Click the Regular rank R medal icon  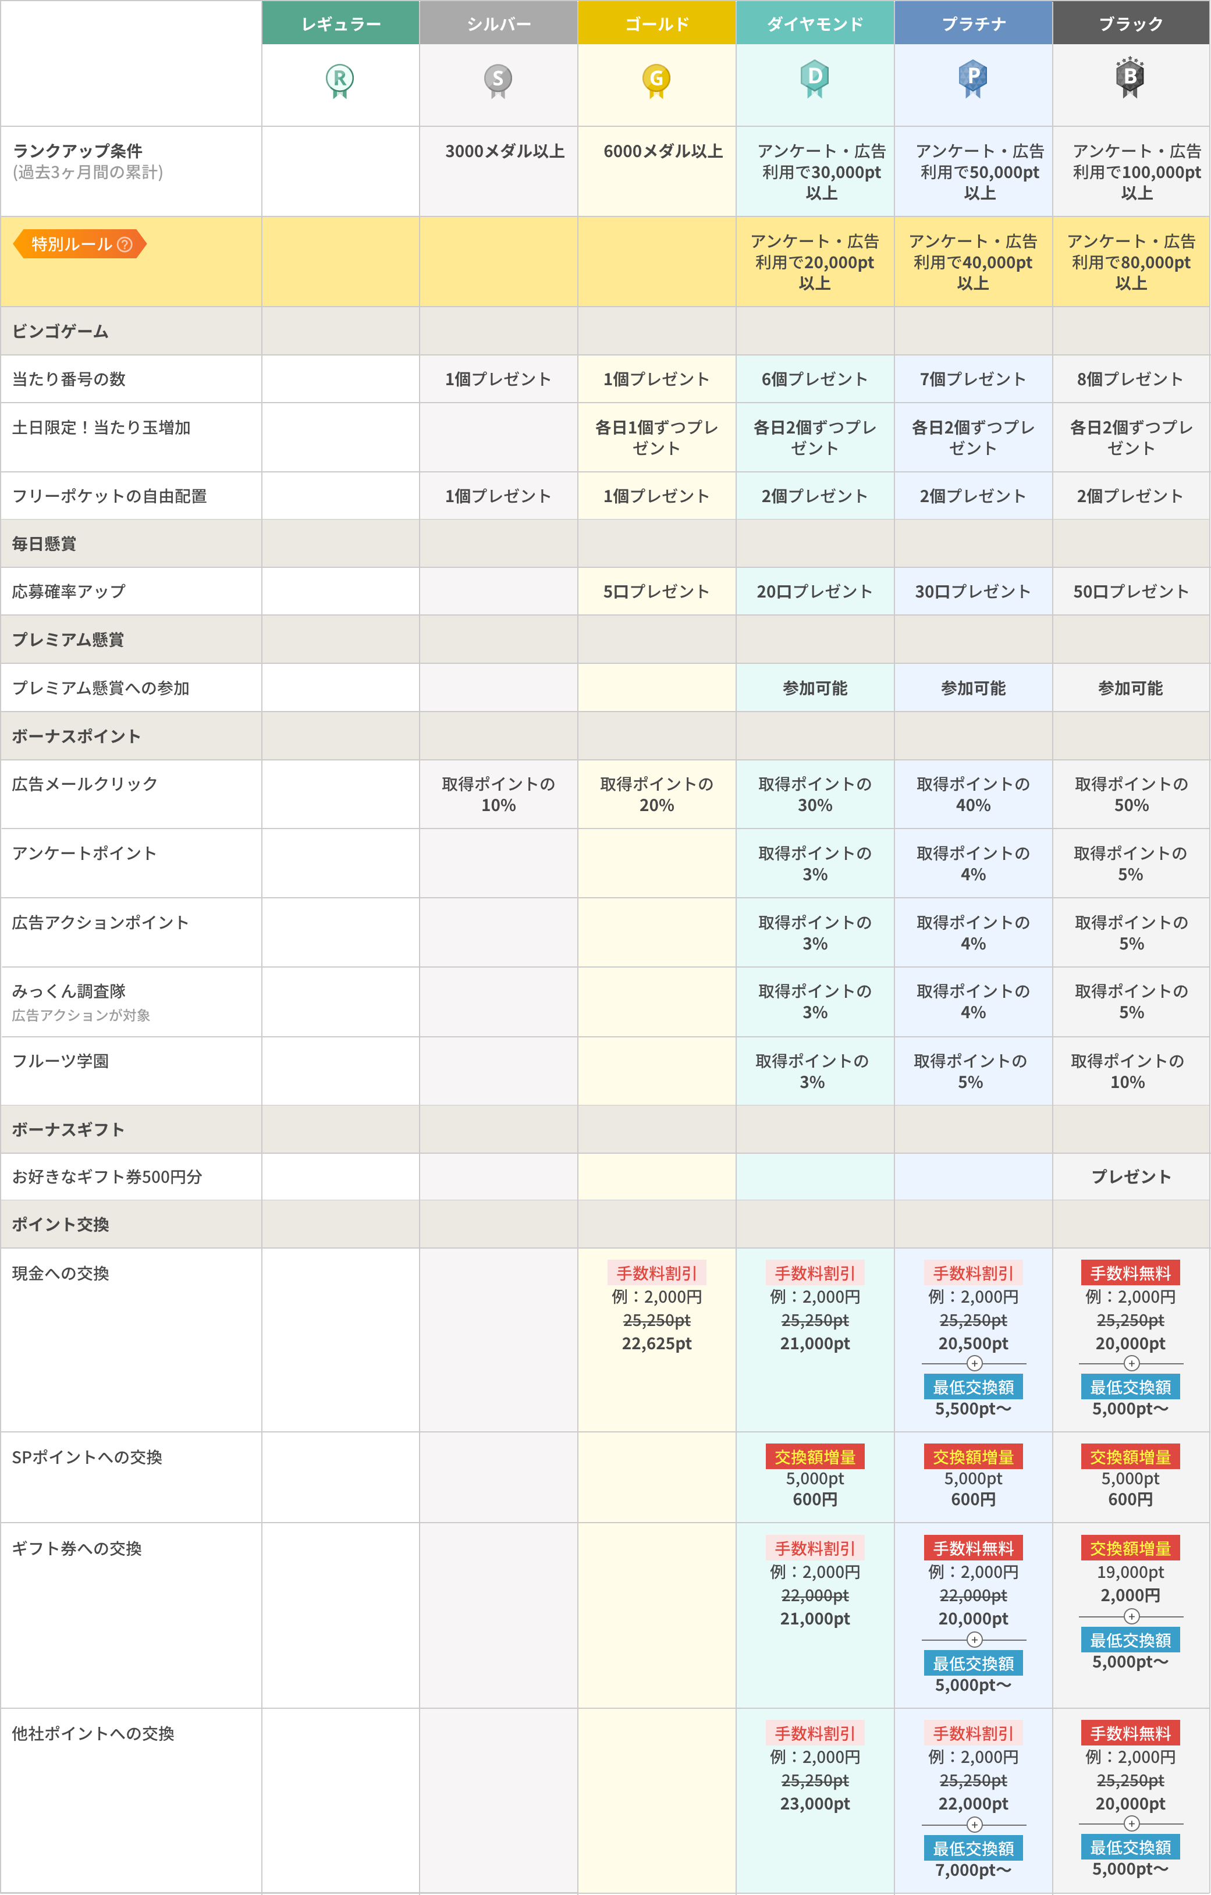pyautogui.click(x=340, y=80)
